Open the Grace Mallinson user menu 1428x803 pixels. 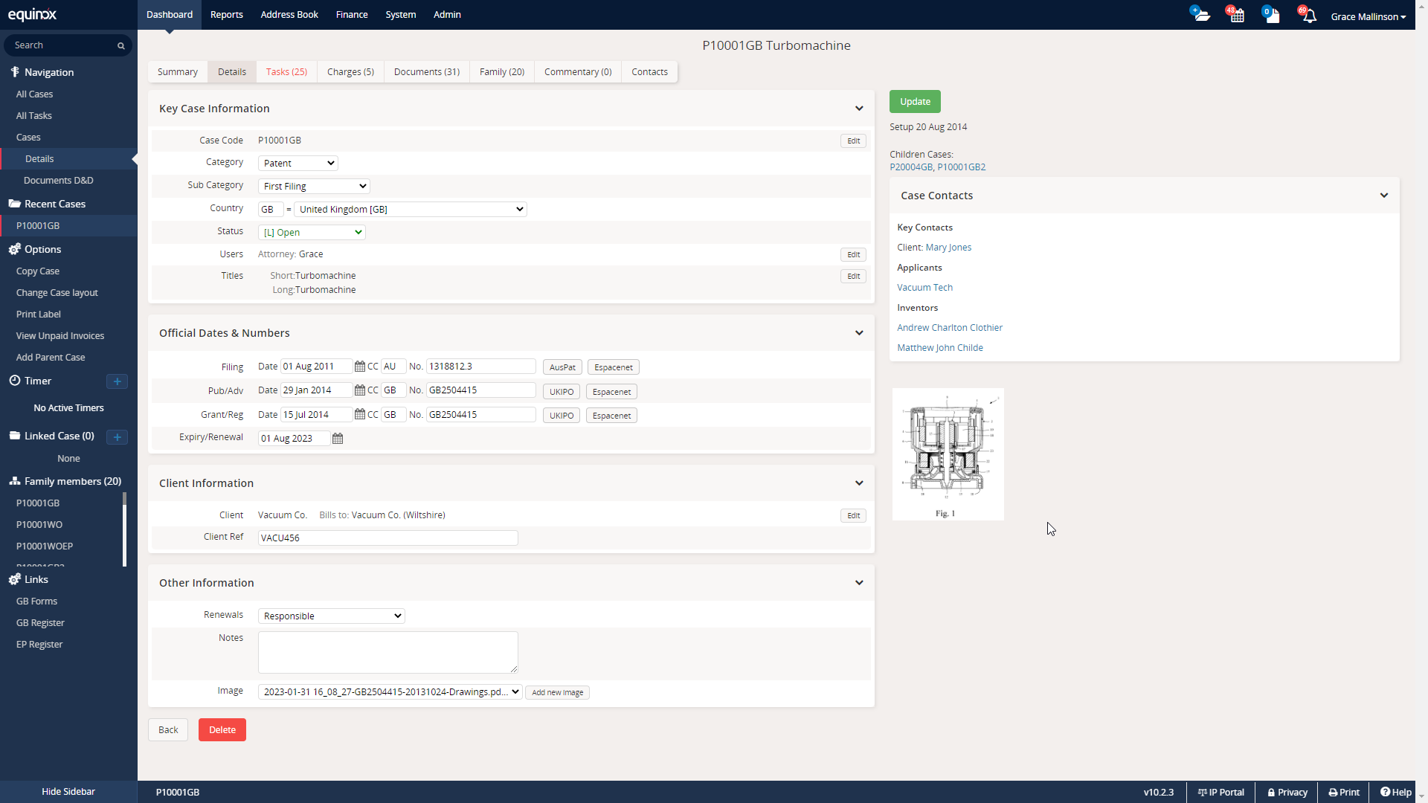1368,16
